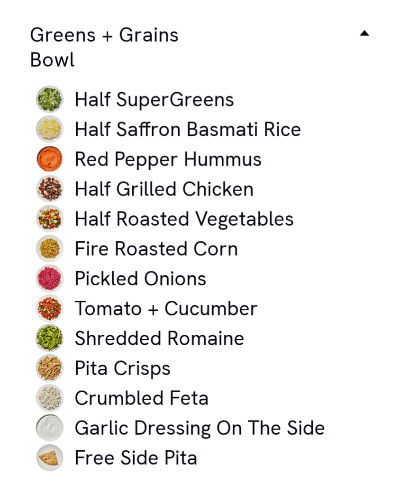The image size is (409, 482).
Task: Collapse the Greens + Grains Bowl section
Action: 364,33
